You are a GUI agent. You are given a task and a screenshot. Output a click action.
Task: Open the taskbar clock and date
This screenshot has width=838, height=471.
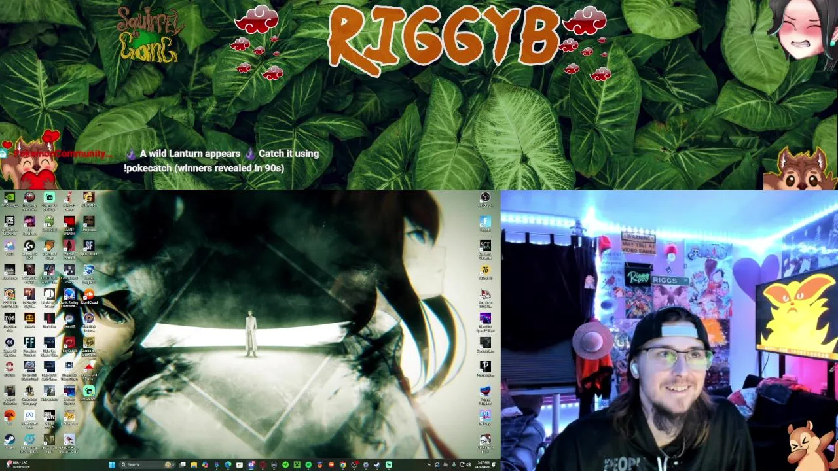pos(484,464)
